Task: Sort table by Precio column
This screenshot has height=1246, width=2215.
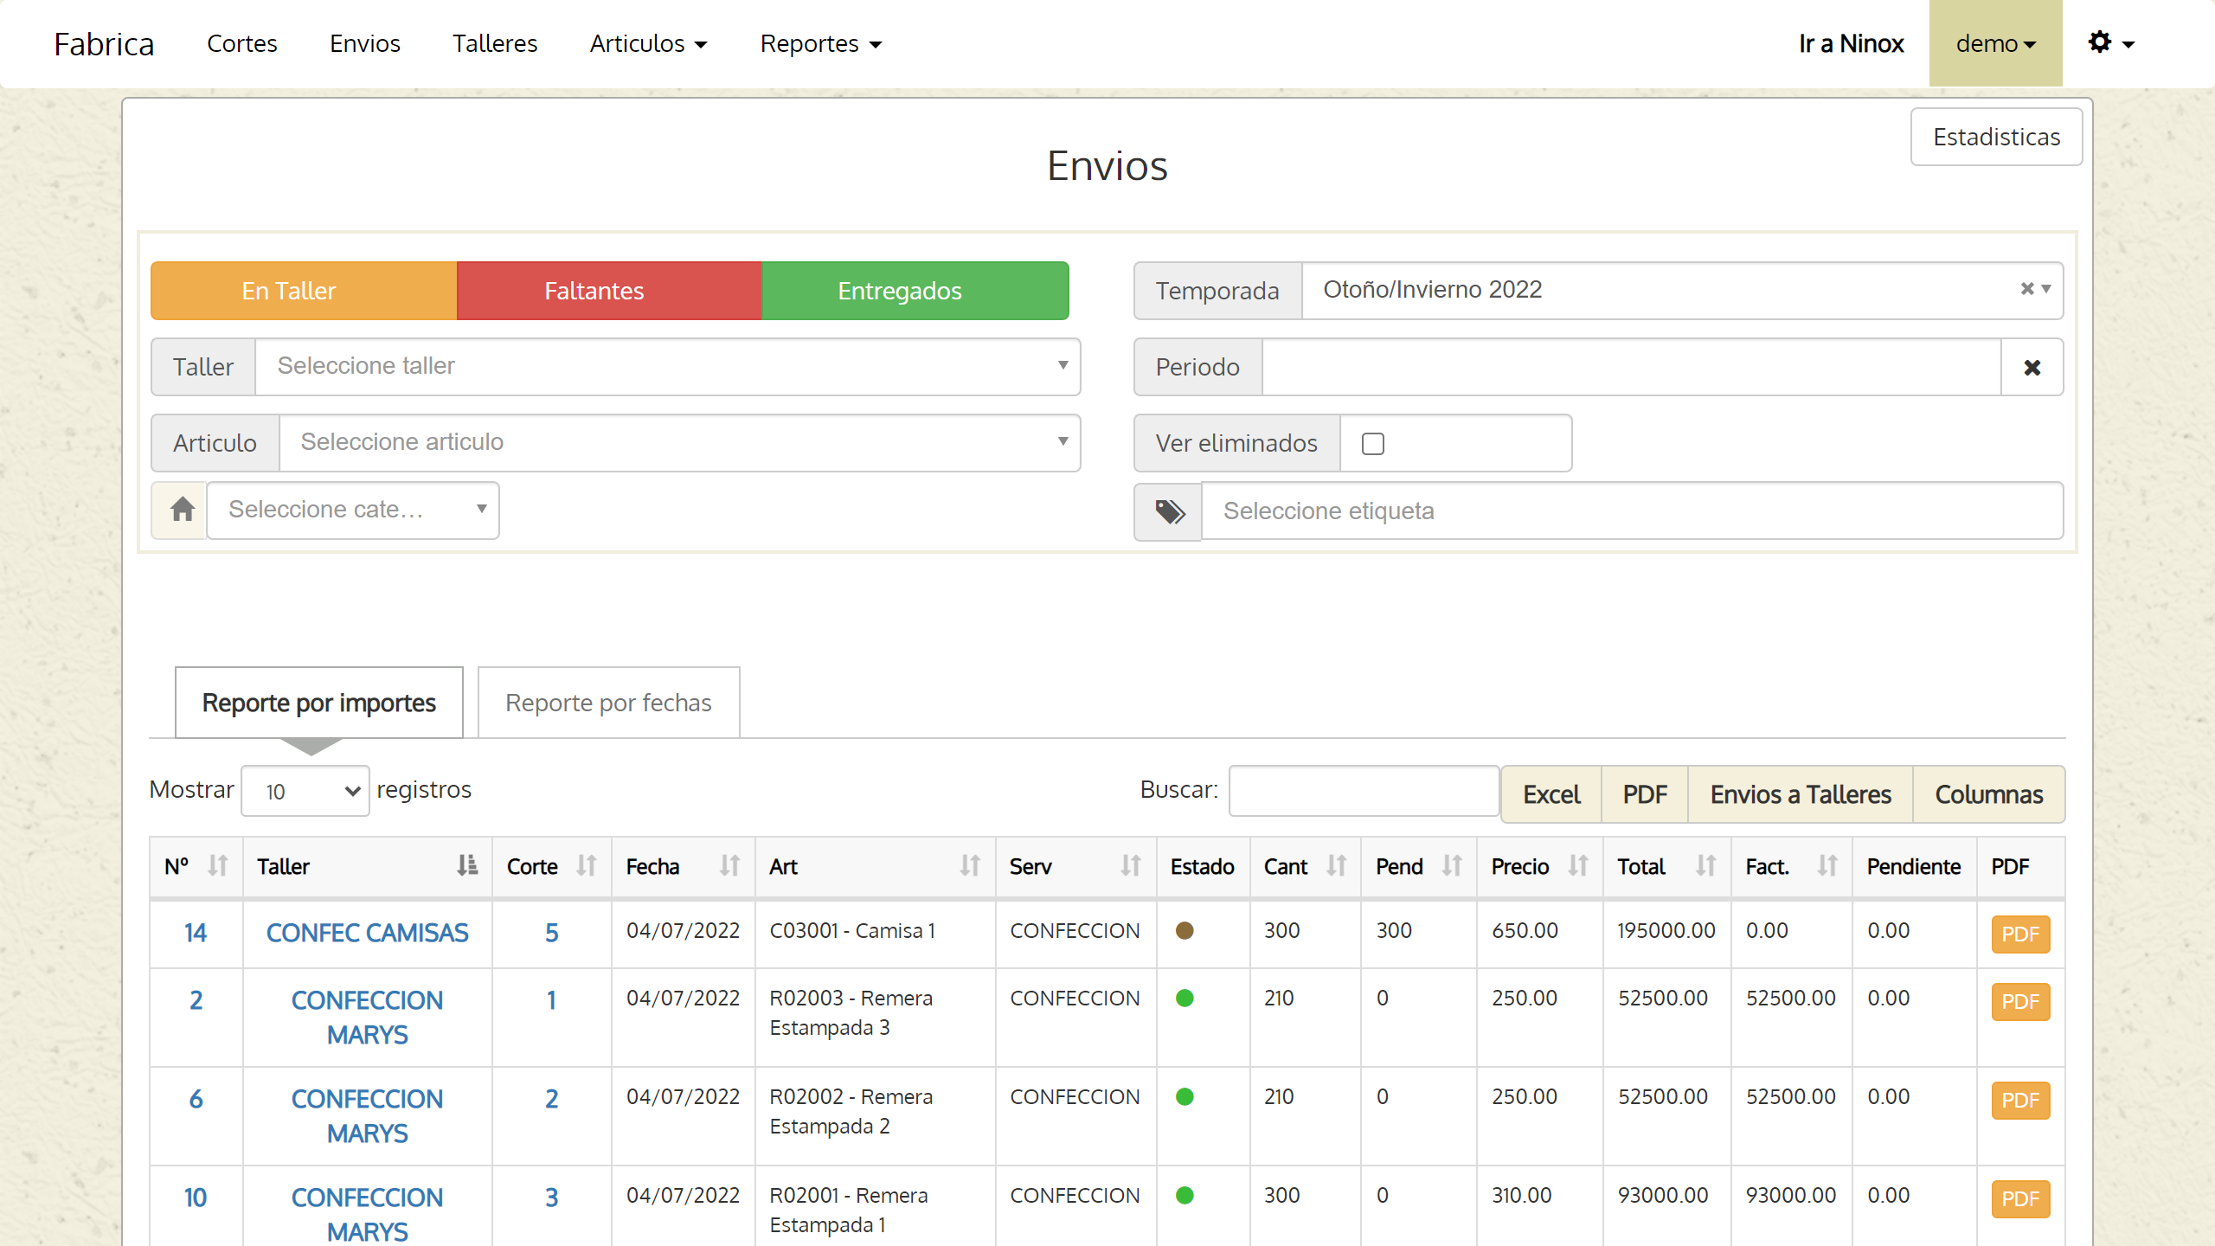Action: [x=1540, y=867]
